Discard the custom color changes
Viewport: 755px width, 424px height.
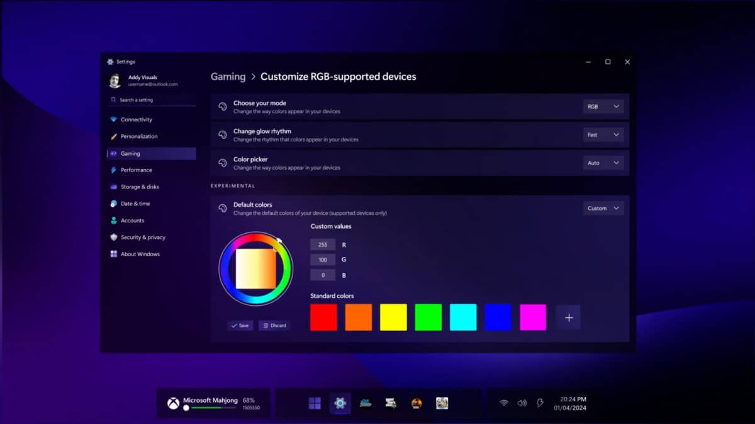point(275,325)
